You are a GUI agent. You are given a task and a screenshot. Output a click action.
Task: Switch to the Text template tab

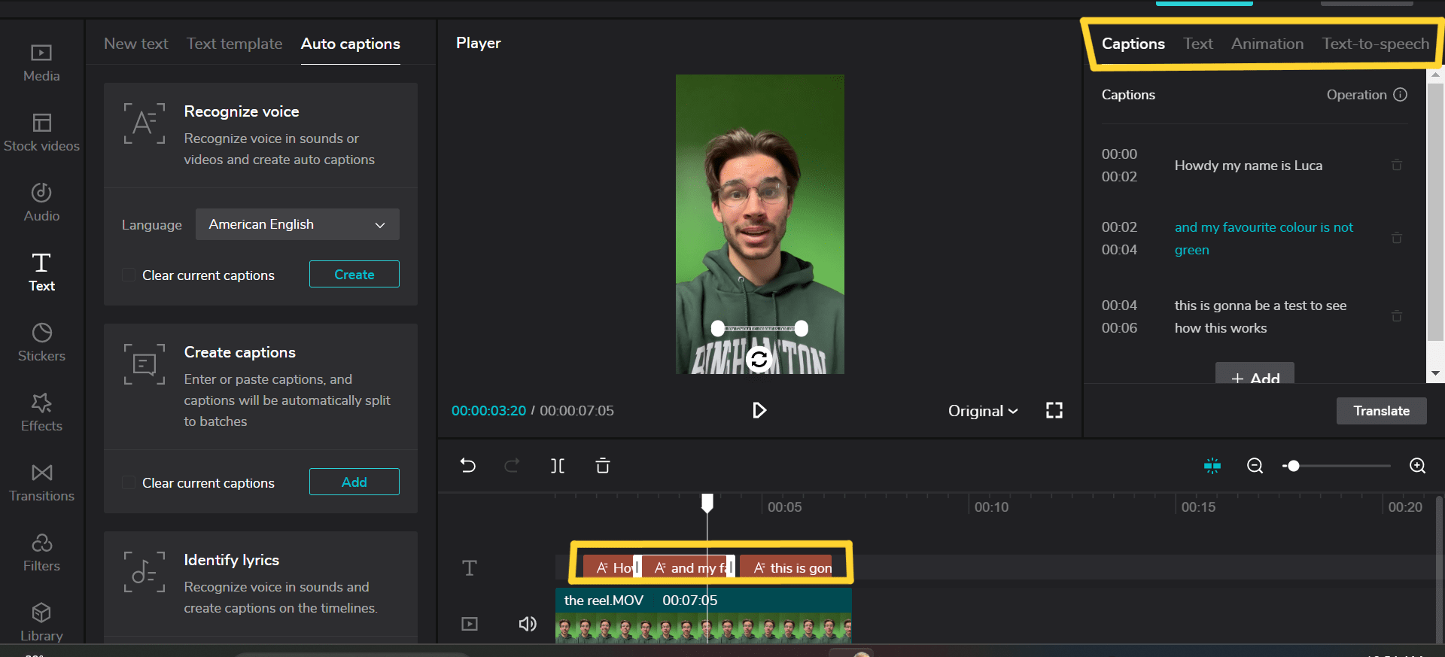point(234,44)
